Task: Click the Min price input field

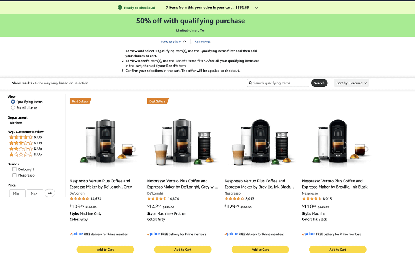Action: coord(17,193)
